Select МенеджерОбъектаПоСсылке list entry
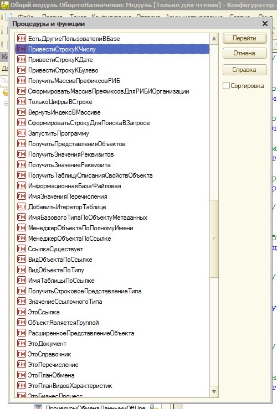Viewport: 277px width, 409px height. [112, 239]
